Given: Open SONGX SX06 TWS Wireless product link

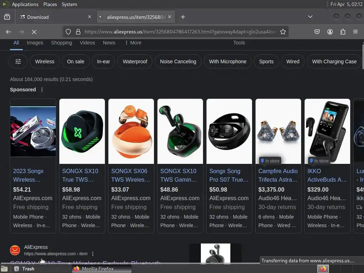Looking at the screenshot, I should [x=130, y=175].
